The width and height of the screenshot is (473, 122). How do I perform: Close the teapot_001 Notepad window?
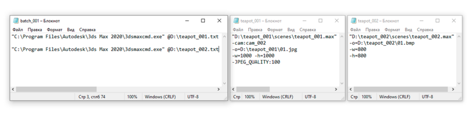click(x=337, y=21)
